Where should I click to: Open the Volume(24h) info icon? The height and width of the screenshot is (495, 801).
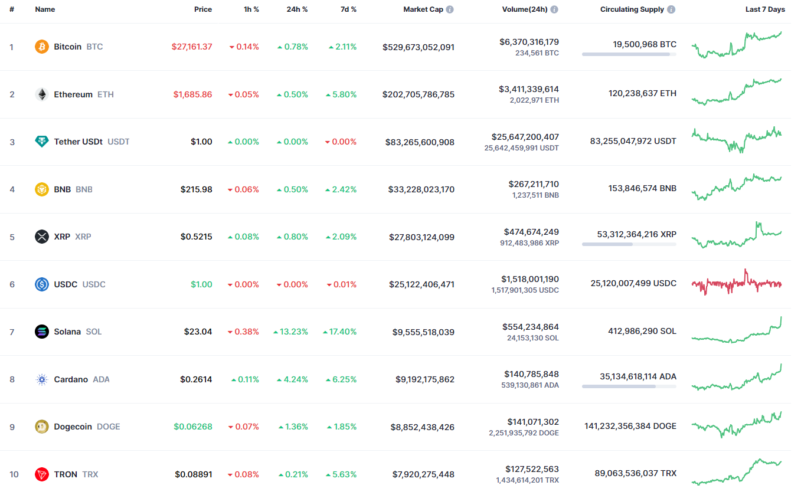click(x=554, y=10)
